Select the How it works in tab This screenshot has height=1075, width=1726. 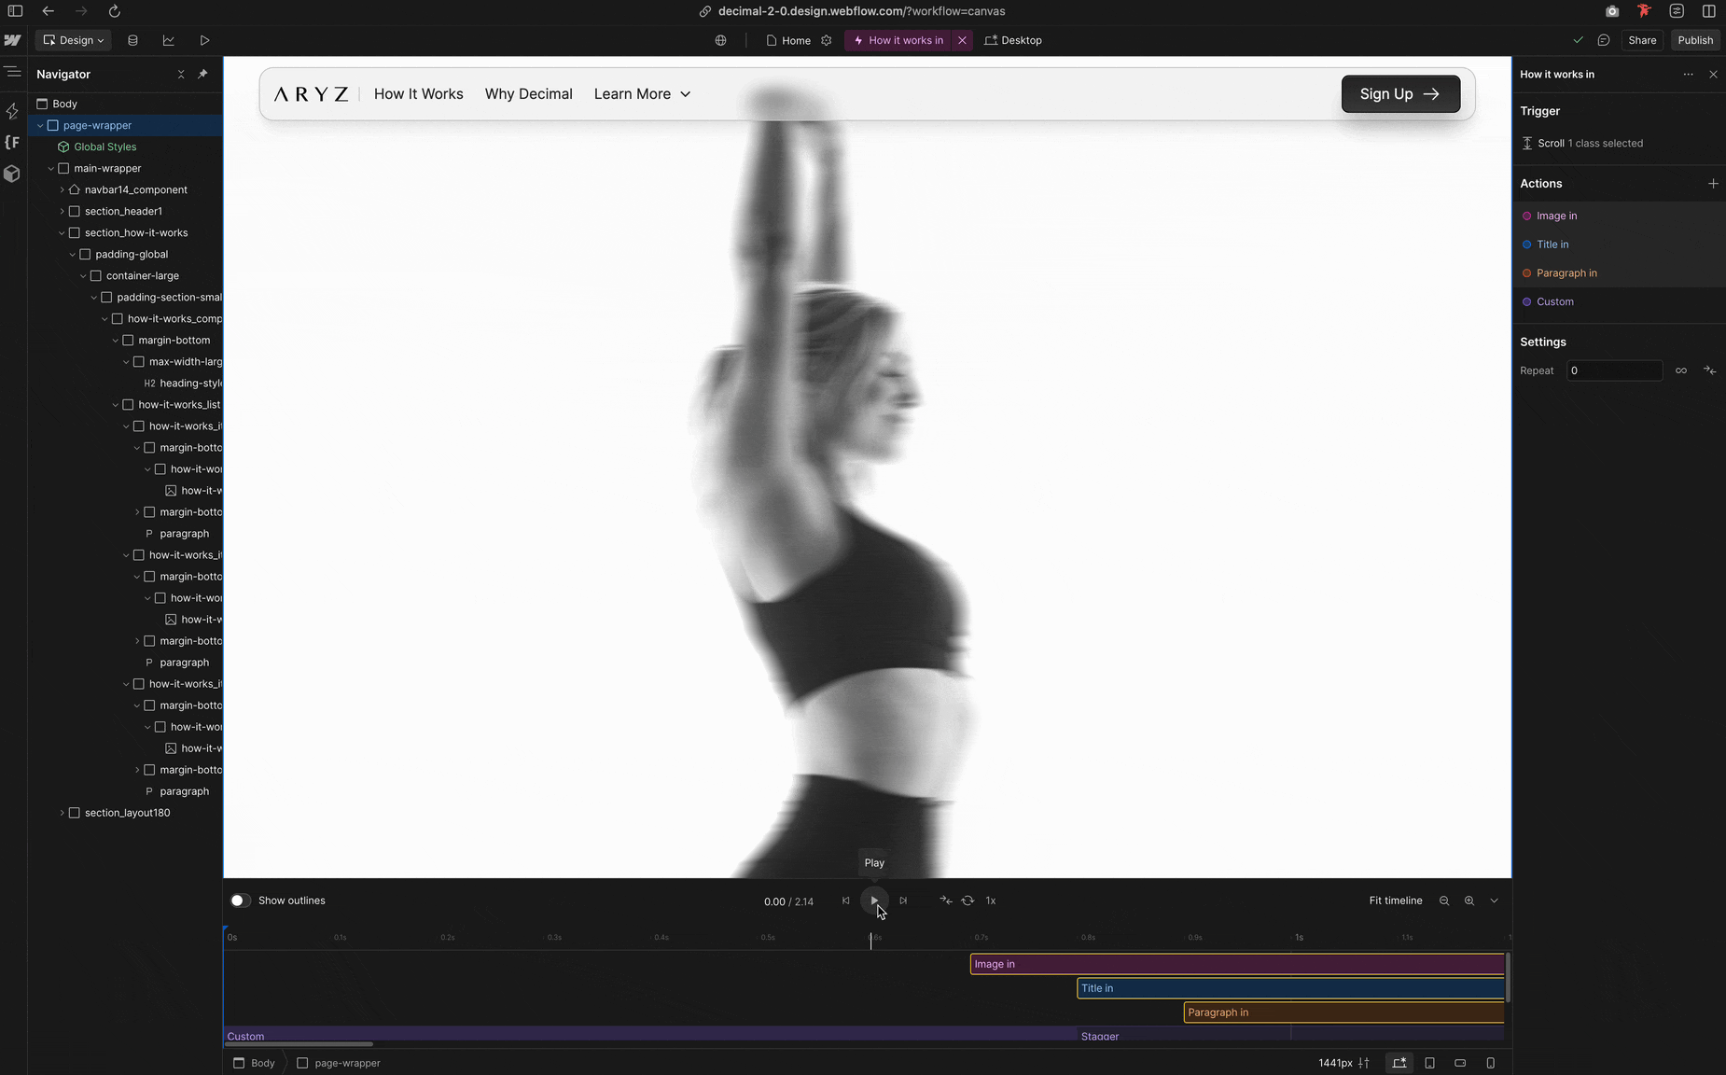click(898, 40)
